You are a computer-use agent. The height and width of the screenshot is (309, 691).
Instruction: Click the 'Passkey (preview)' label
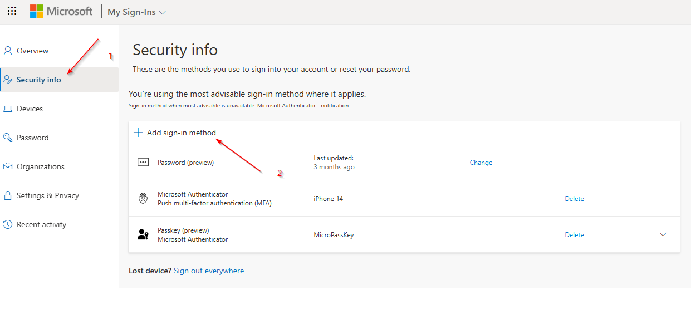183,230
